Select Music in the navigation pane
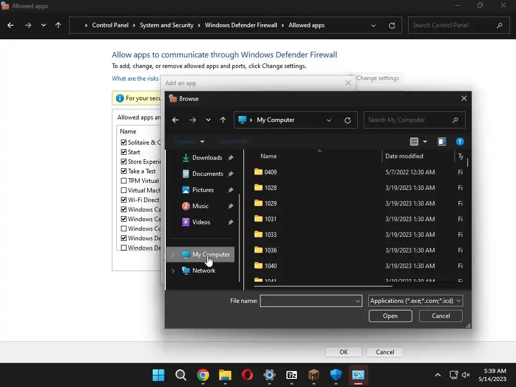 pyautogui.click(x=200, y=206)
